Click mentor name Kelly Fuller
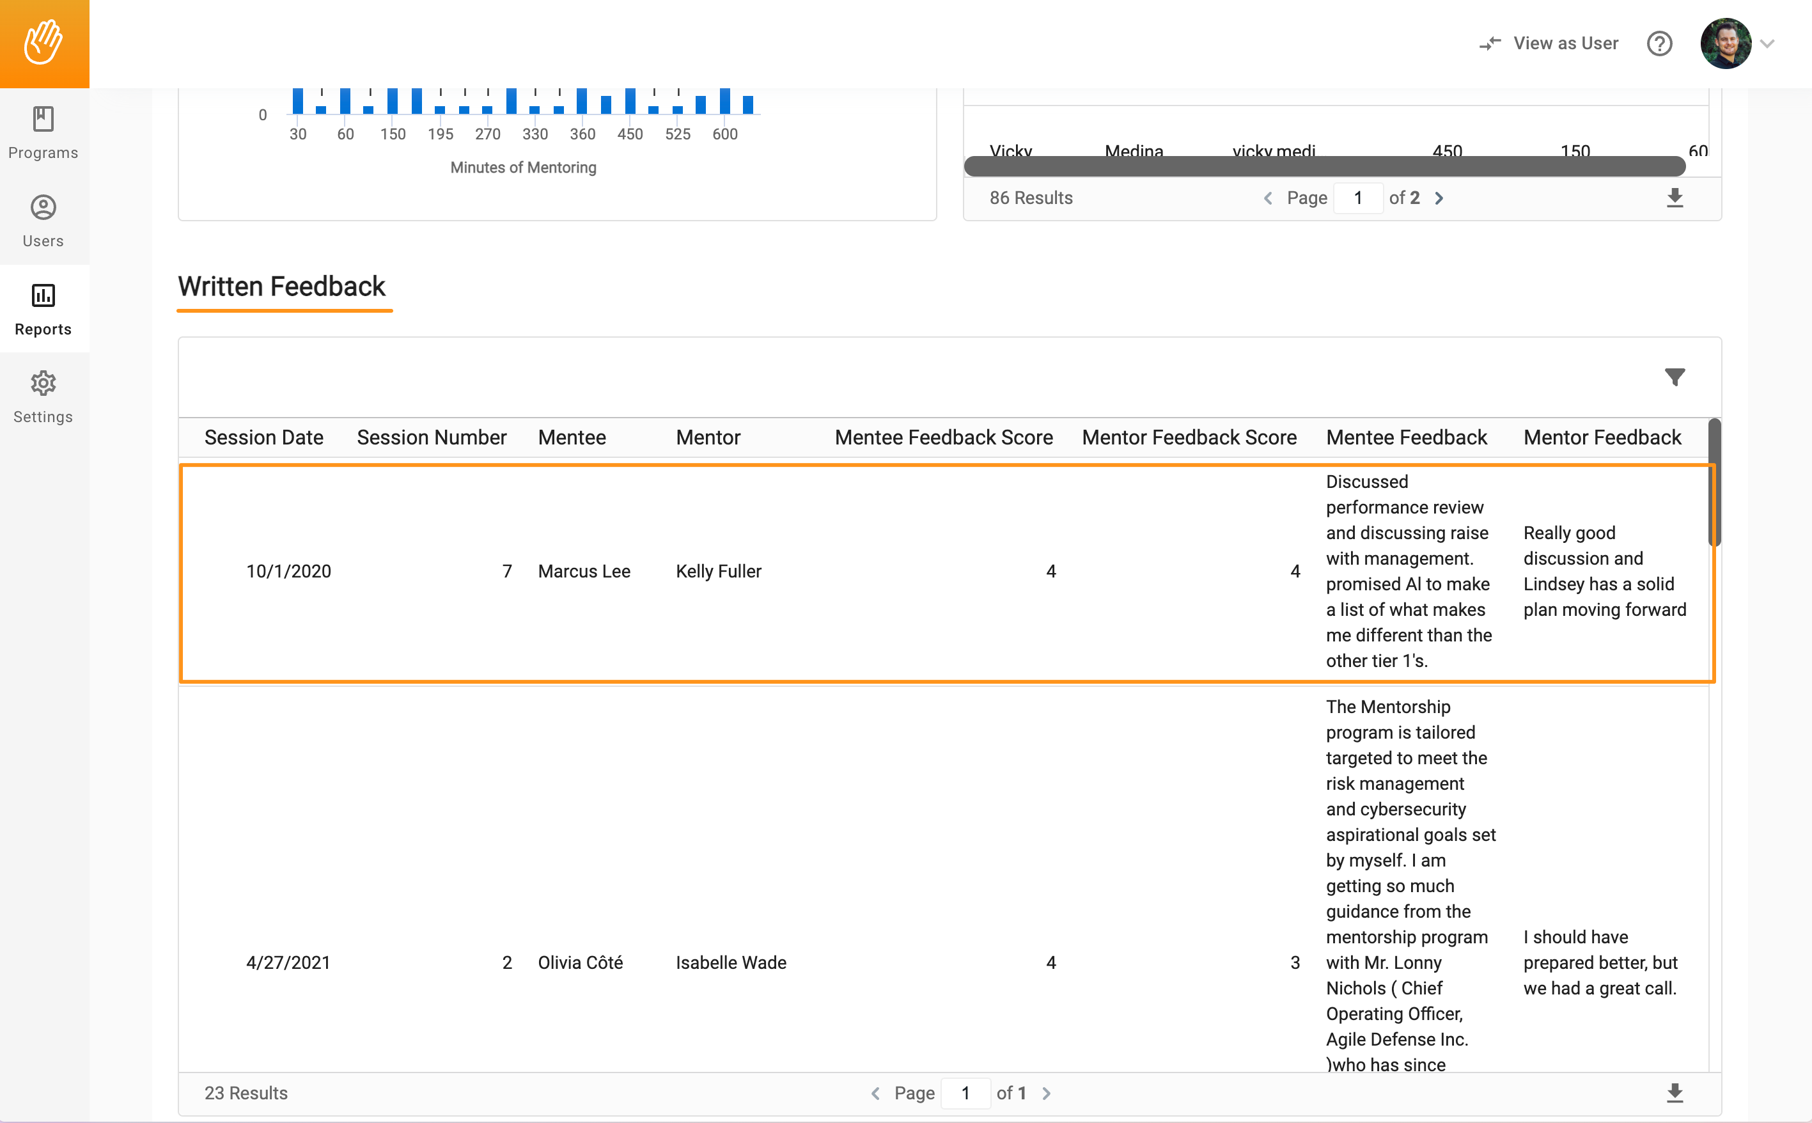The height and width of the screenshot is (1123, 1812). [718, 571]
